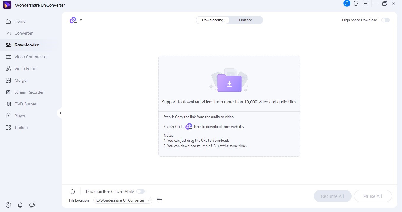Collapse the sidebar with the arrow handle
The image size is (402, 212).
coord(60,113)
